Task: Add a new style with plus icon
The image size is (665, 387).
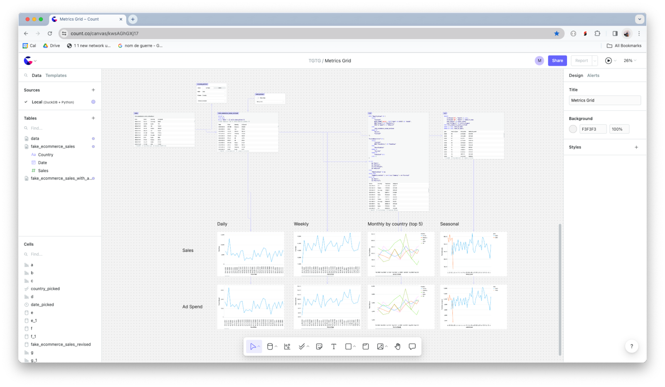Action: click(636, 147)
